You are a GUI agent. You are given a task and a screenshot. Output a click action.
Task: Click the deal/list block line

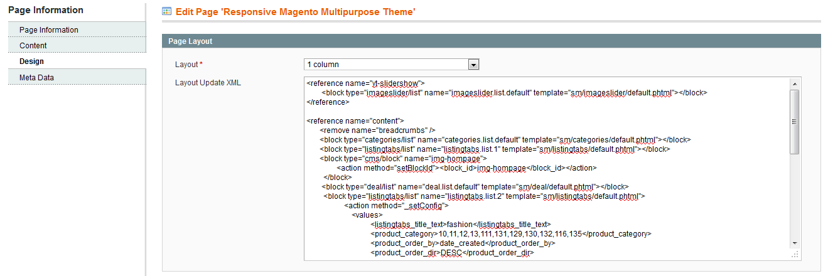click(x=475, y=186)
